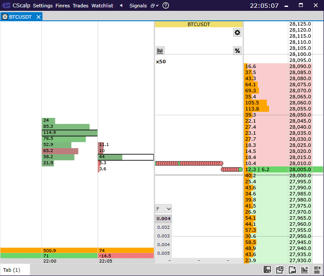
Task: Open the order book settings gear
Action: (237, 32)
